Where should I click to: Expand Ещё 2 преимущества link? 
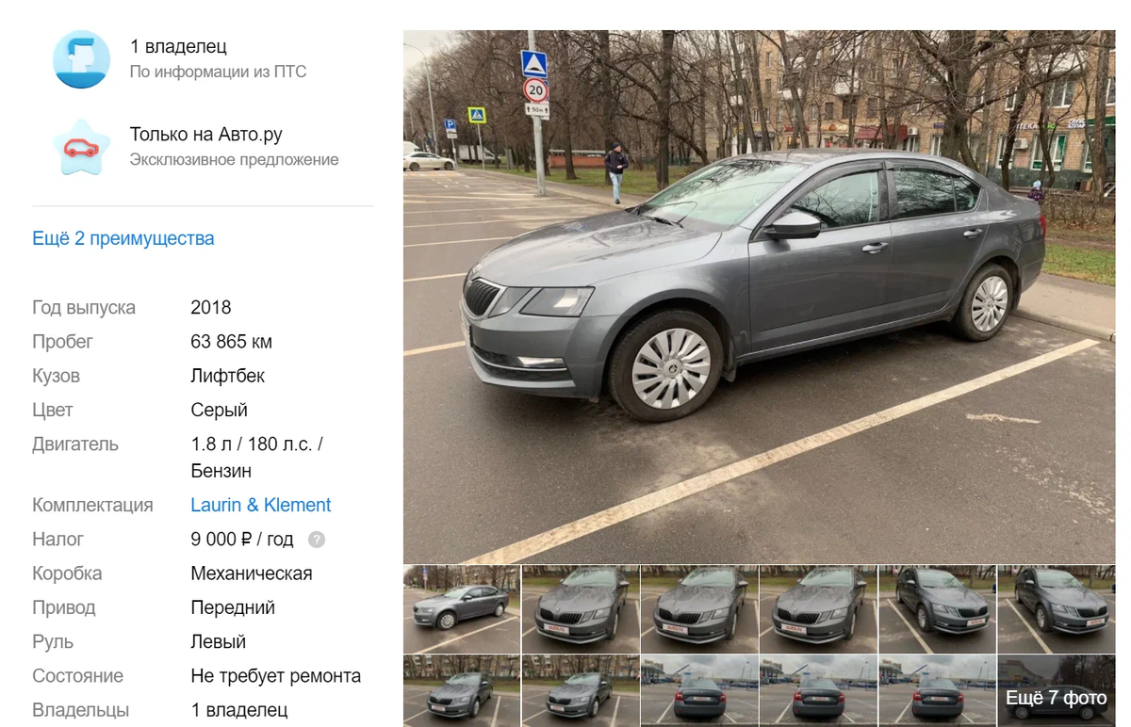click(x=123, y=238)
